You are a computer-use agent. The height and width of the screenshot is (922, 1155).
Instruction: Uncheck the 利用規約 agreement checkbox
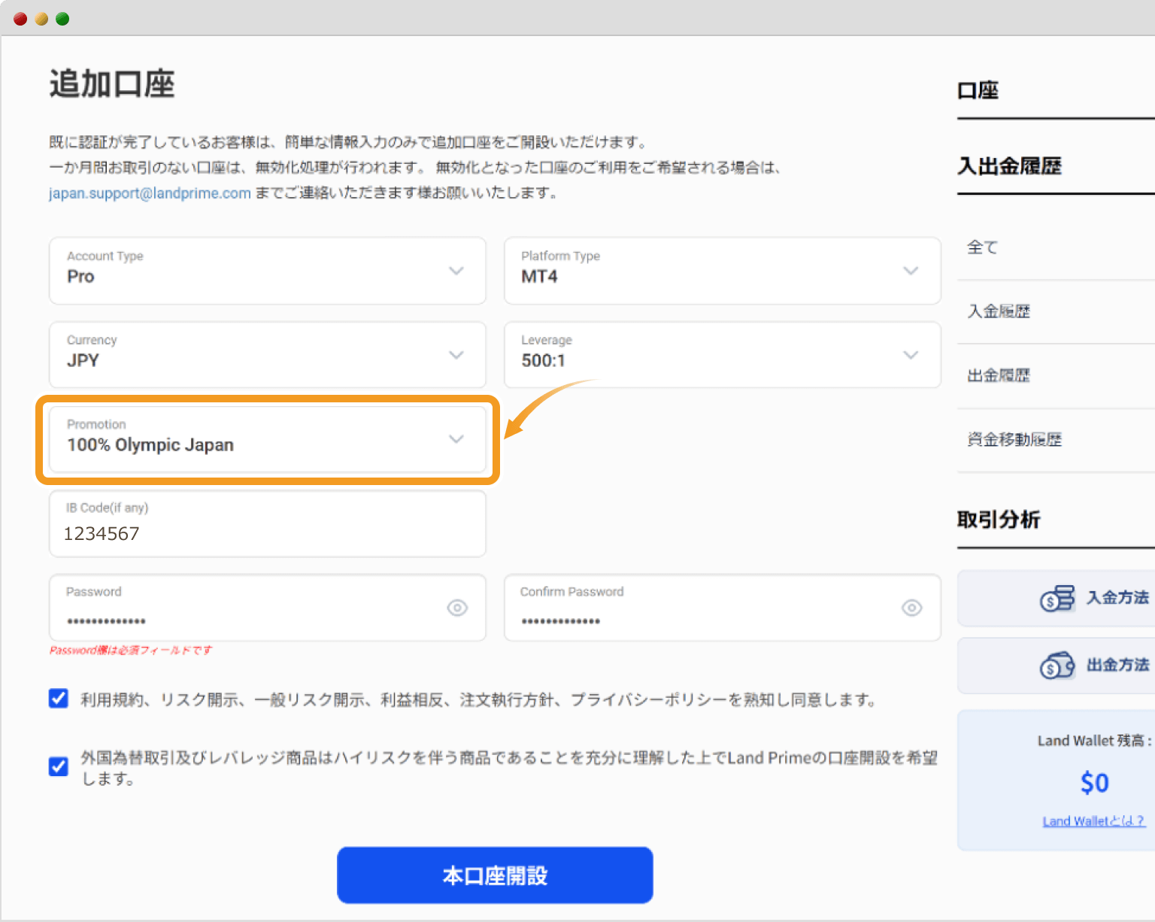click(59, 699)
